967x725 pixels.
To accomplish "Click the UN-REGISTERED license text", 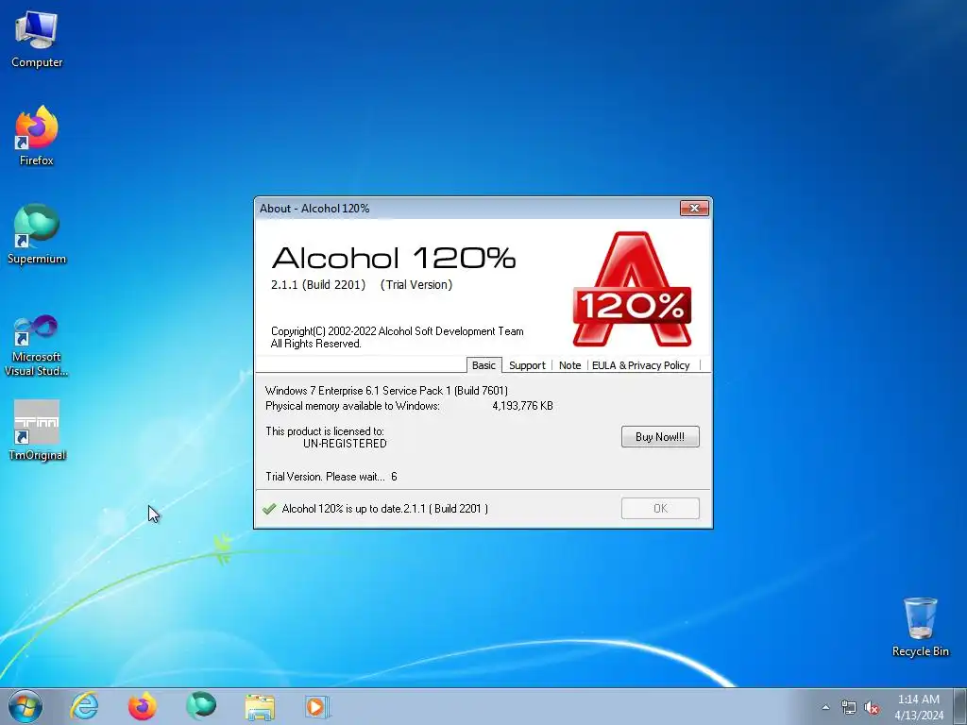I will [345, 444].
